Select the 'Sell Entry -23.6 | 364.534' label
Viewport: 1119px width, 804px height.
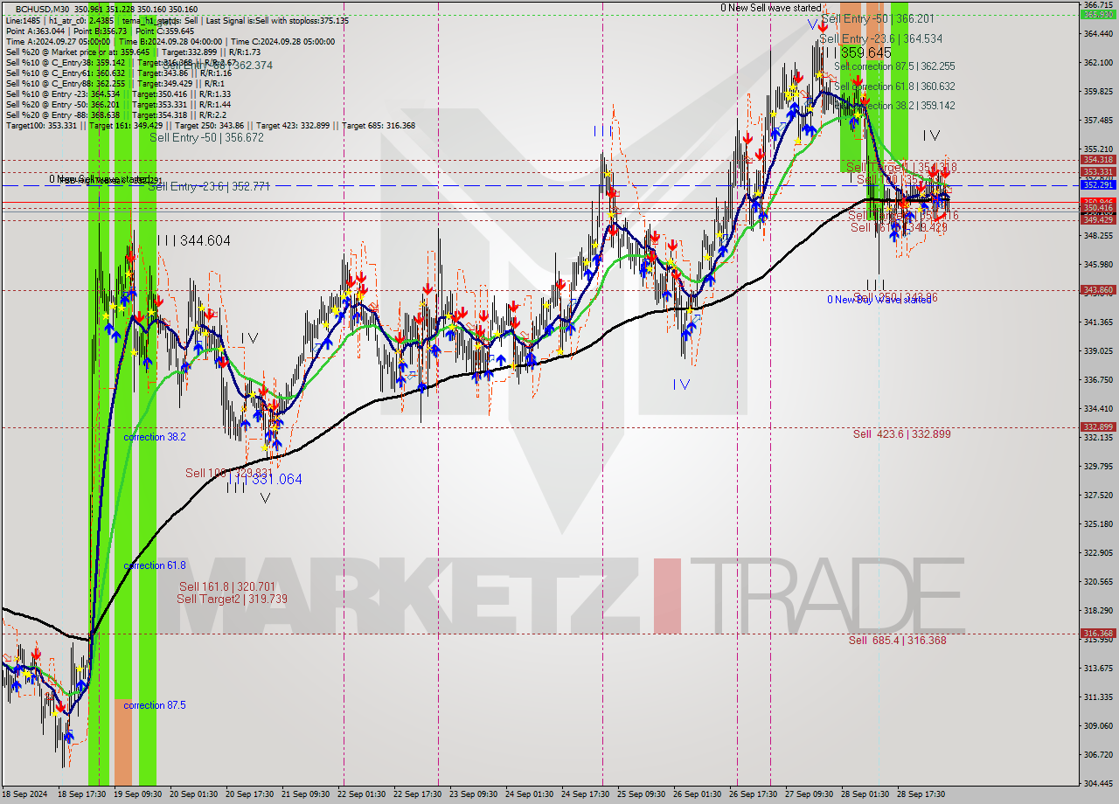point(881,39)
